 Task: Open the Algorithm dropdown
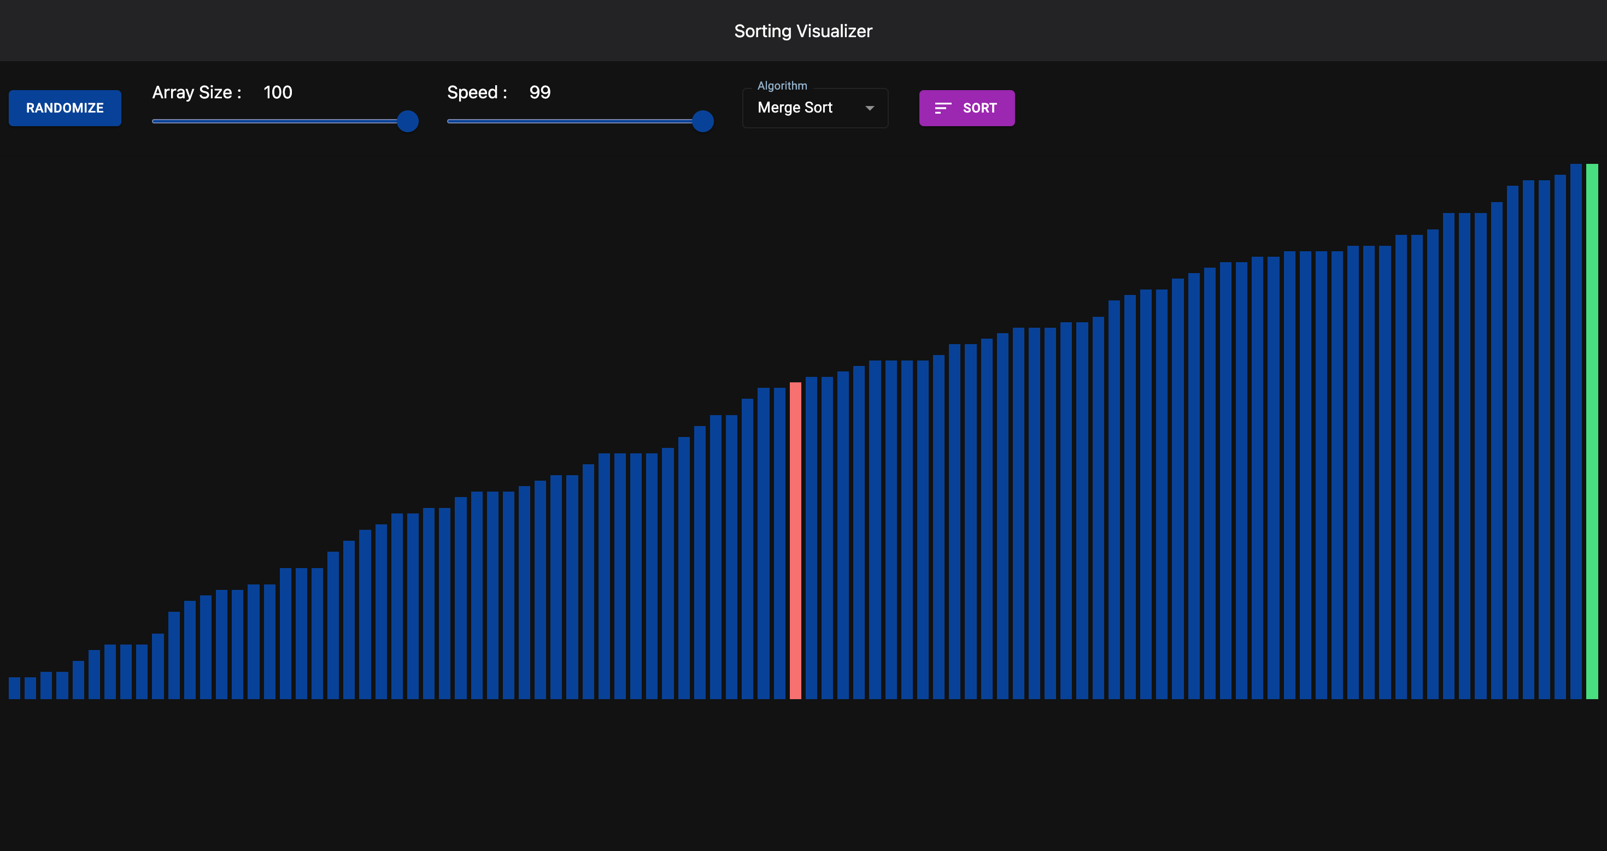click(814, 108)
